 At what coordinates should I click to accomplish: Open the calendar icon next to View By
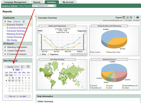pos(28,67)
